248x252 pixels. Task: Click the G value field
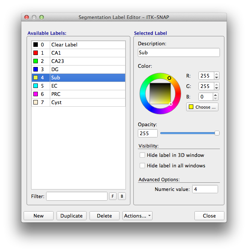point(206,86)
